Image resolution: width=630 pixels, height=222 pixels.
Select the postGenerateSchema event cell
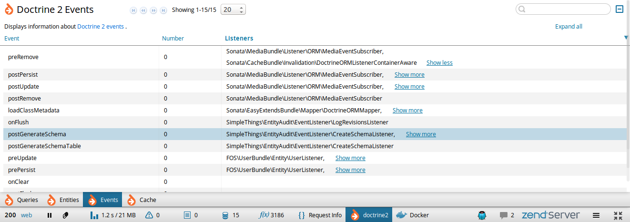click(x=81, y=134)
